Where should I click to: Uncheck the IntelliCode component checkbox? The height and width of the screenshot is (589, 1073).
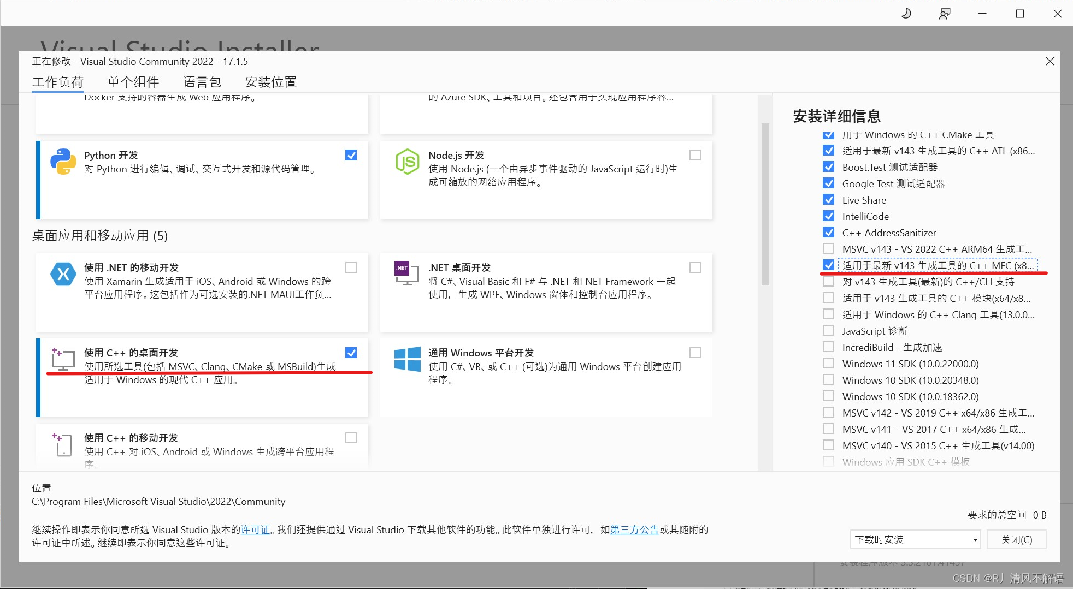829,216
